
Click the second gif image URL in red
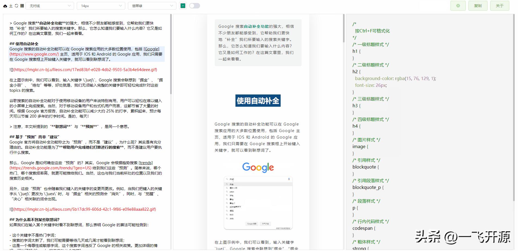point(81,209)
